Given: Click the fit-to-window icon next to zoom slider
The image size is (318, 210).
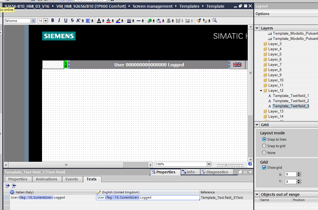Looking at the screenshot, I should pyautogui.click(x=250, y=164).
